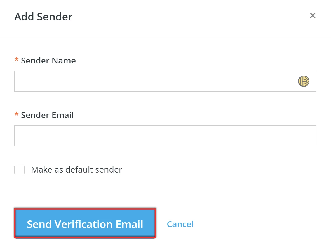The height and width of the screenshot is (252, 331).
Task: Click the Sender Email label text
Action: coord(47,115)
